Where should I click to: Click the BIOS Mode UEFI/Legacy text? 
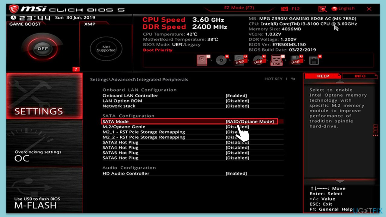point(172,45)
